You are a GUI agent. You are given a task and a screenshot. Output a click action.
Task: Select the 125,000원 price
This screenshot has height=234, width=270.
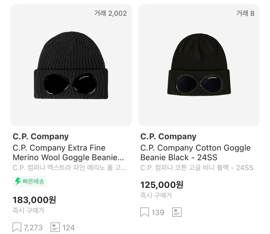(162, 185)
